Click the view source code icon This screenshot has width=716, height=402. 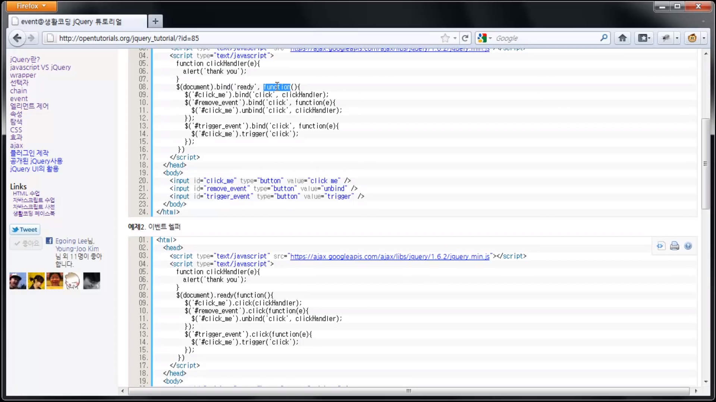click(x=660, y=246)
